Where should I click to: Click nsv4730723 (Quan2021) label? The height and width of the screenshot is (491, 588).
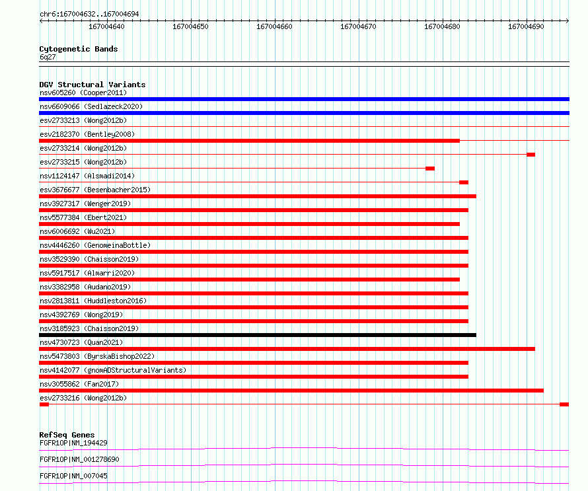[81, 342]
